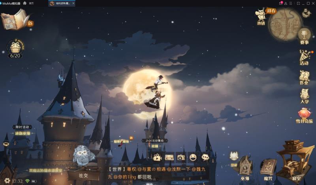This screenshot has height=185, width=316.
Task: Click the 社交 social signboard
Action: [x=83, y=176]
